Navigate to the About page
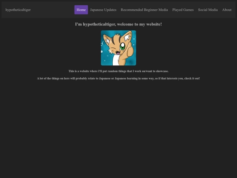 click(x=227, y=10)
